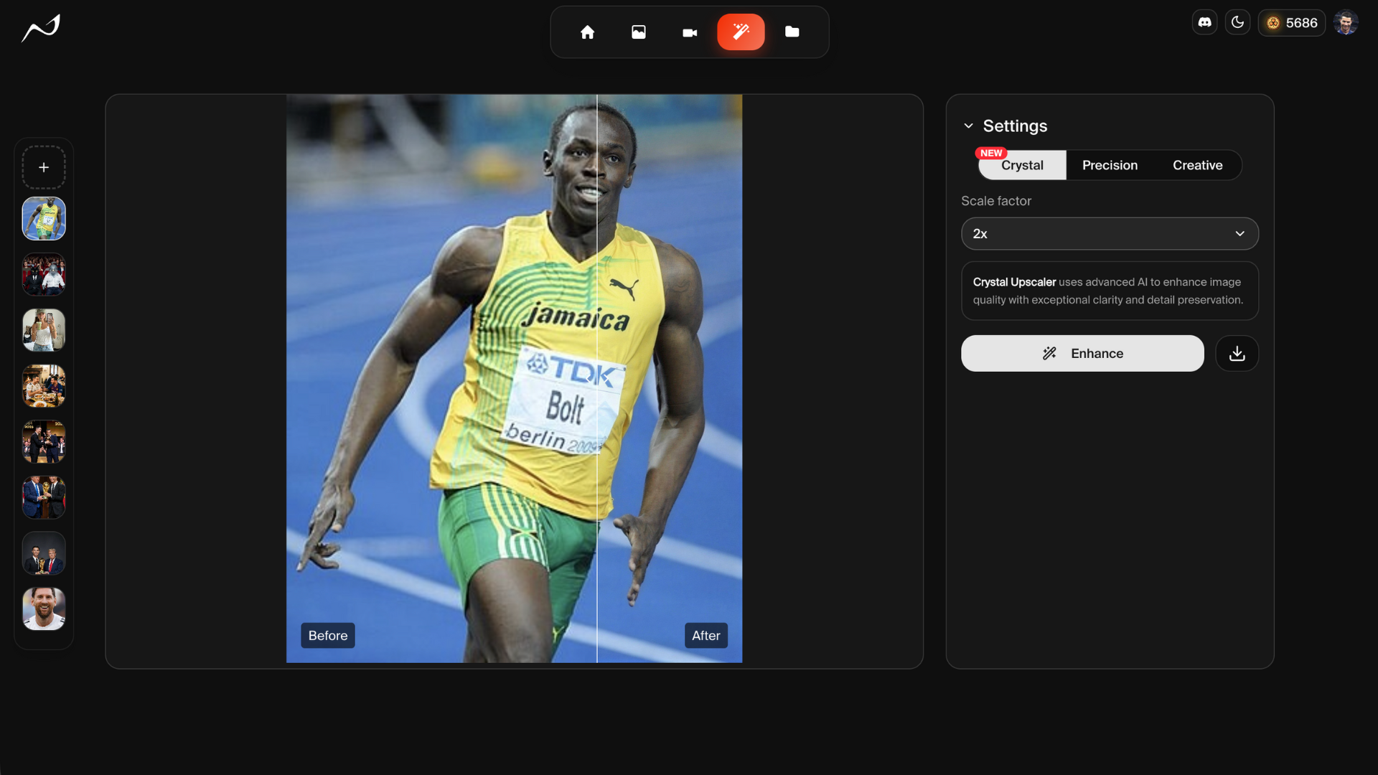Click the magic wand enhance icon
The image size is (1378, 775).
(x=741, y=32)
